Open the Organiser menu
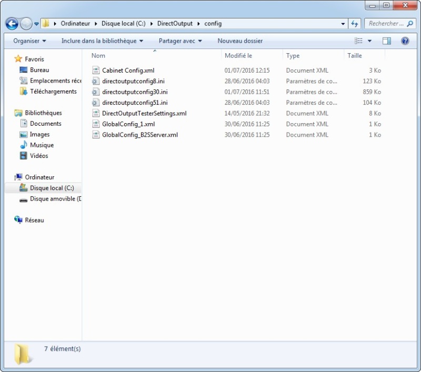421x372 pixels. [29, 41]
